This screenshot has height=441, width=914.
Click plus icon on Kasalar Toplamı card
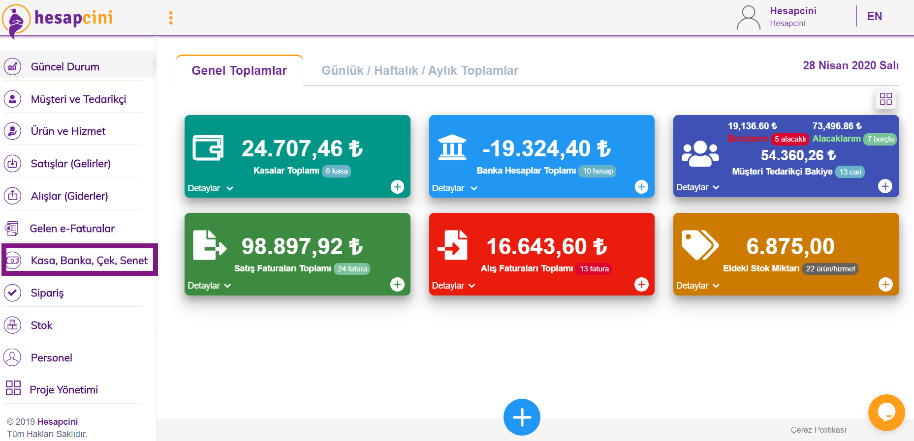coord(397,187)
